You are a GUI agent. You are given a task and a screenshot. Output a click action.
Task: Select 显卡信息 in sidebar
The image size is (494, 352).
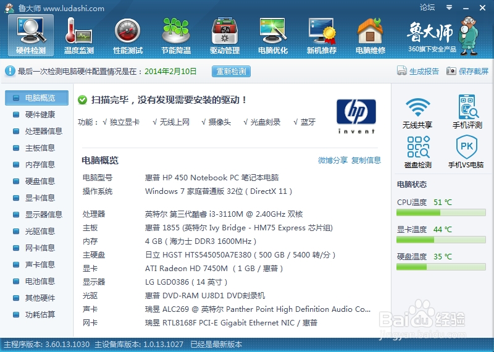[x=36, y=198]
